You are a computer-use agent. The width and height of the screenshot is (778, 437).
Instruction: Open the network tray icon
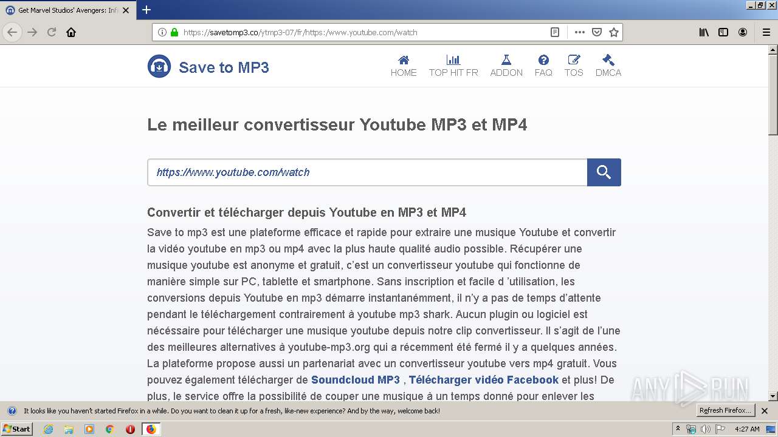[690, 429]
